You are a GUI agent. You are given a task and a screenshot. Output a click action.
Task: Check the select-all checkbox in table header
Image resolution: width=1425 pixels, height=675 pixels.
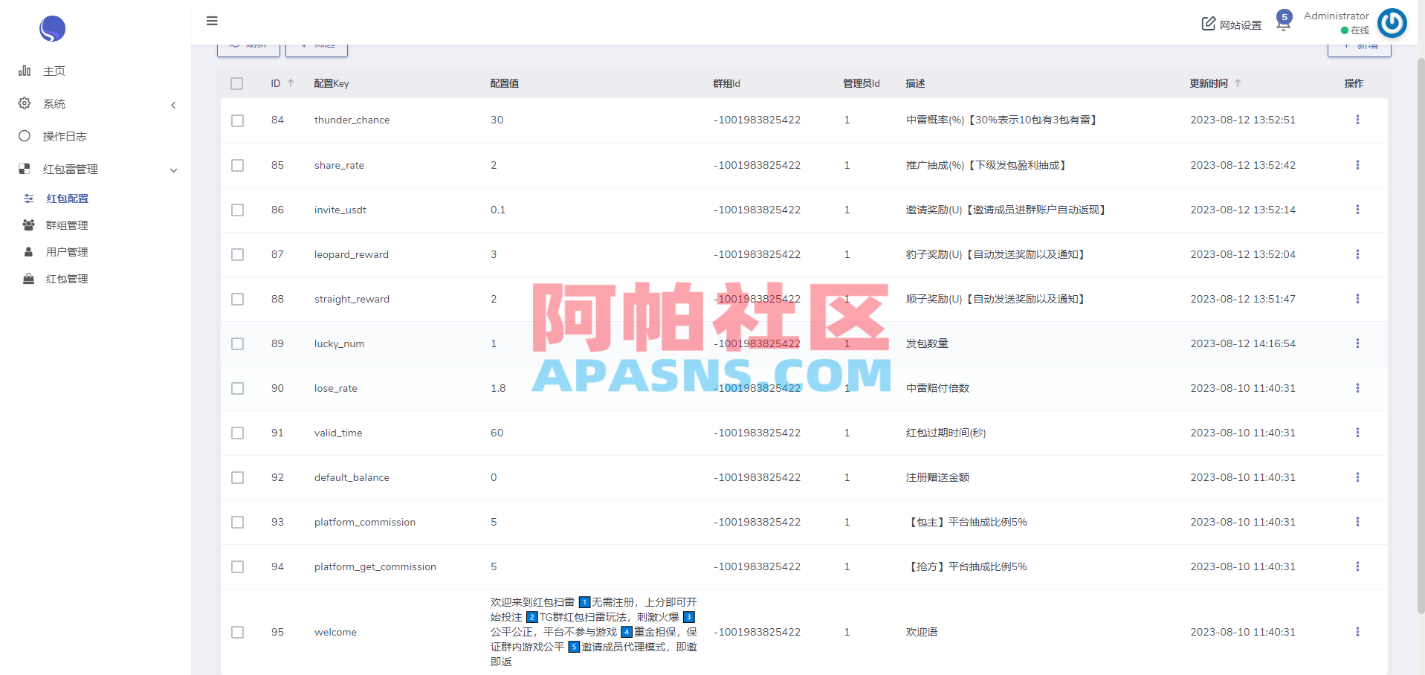click(237, 83)
